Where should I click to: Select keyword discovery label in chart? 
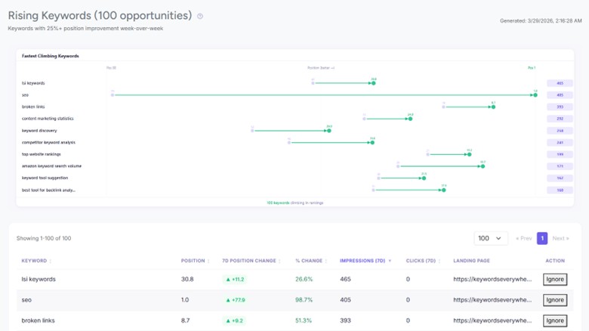39,131
